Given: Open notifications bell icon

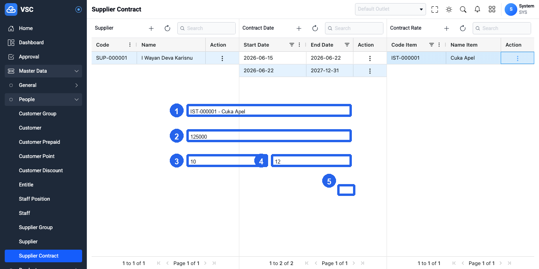Looking at the screenshot, I should point(477,9).
